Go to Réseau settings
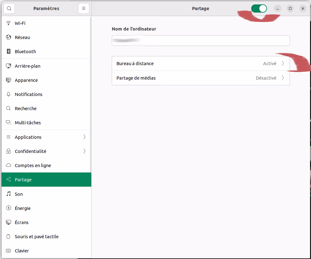Screen dimensions: 311x259 (22, 37)
